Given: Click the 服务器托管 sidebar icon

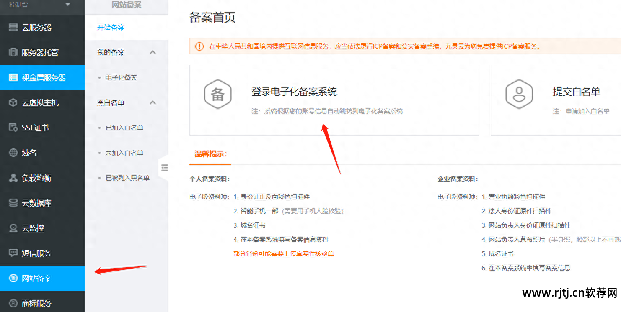Looking at the screenshot, I should click(x=13, y=53).
